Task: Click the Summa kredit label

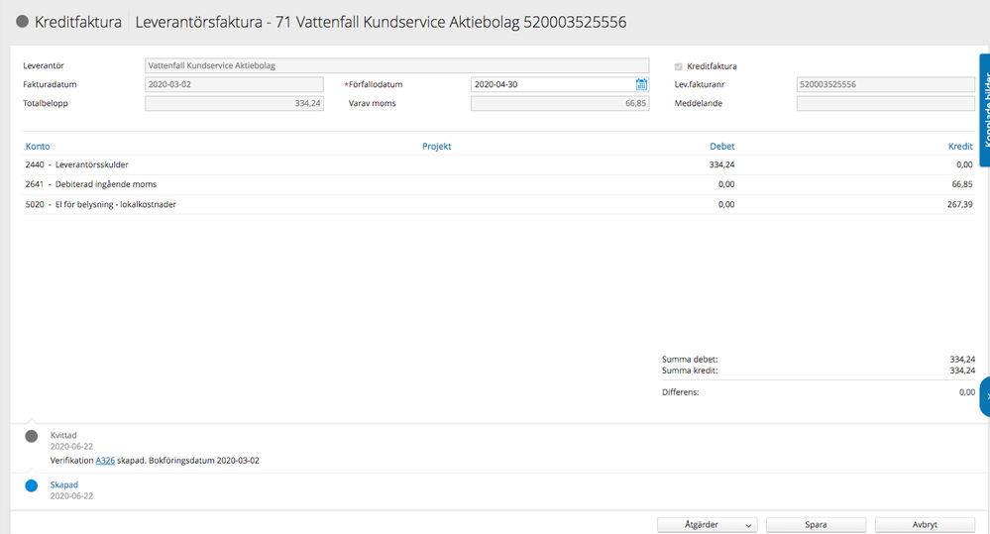Action: [x=690, y=371]
